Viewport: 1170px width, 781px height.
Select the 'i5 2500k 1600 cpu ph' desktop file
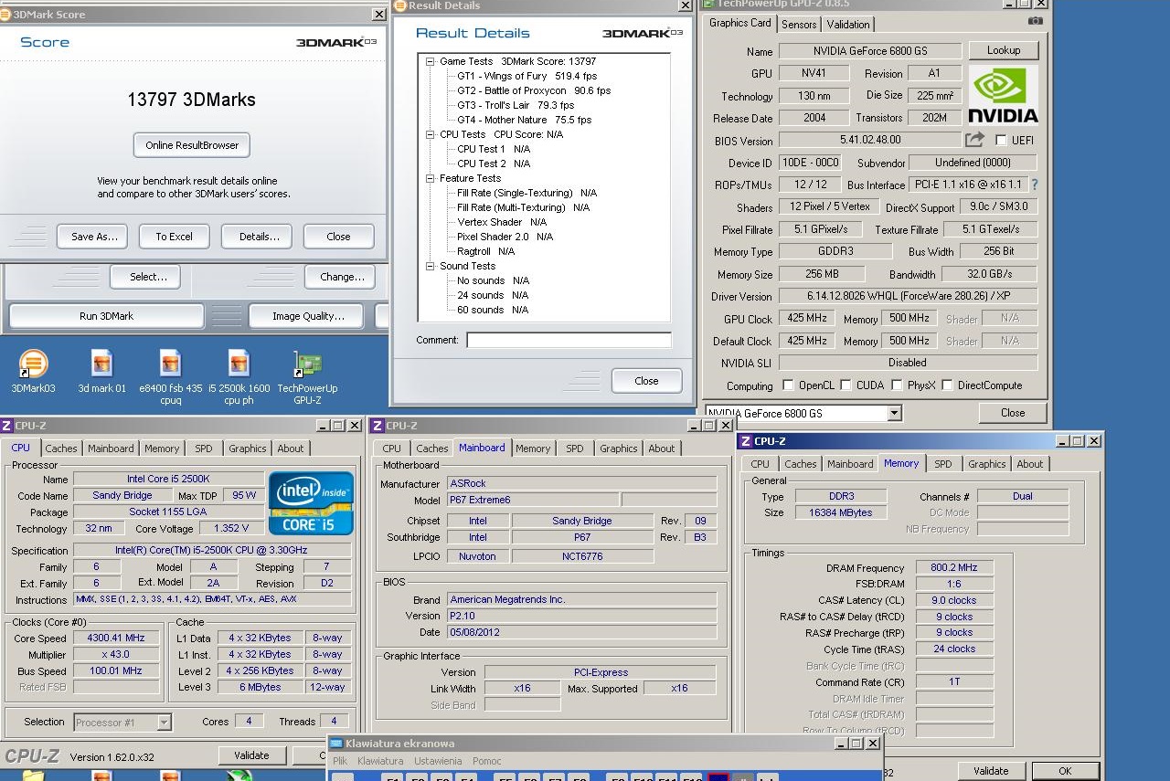(239, 377)
